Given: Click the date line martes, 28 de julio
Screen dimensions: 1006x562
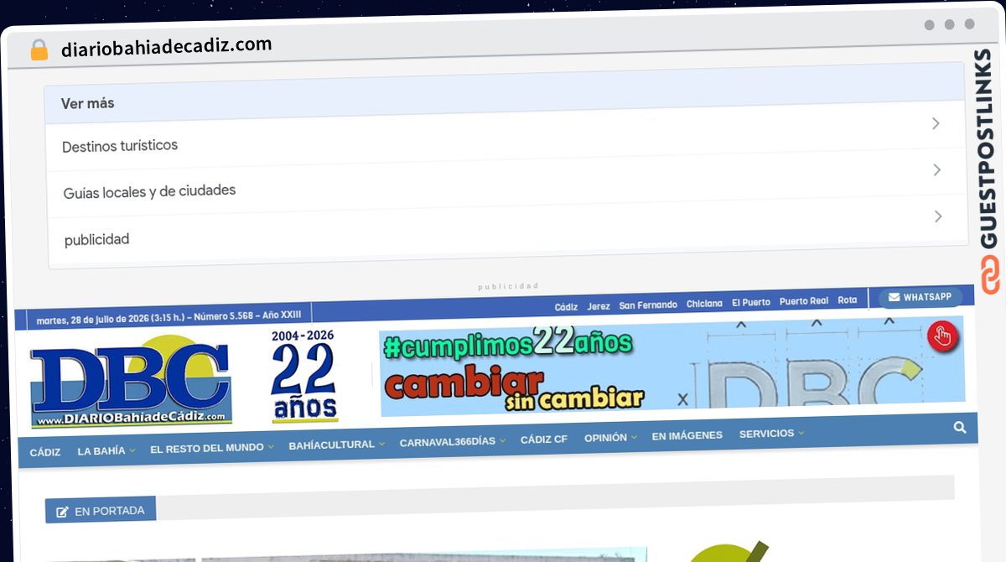Looking at the screenshot, I should (x=169, y=319).
